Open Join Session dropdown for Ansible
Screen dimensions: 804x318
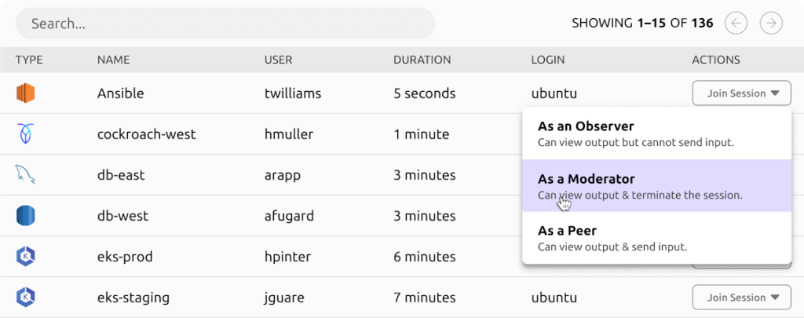click(x=742, y=93)
